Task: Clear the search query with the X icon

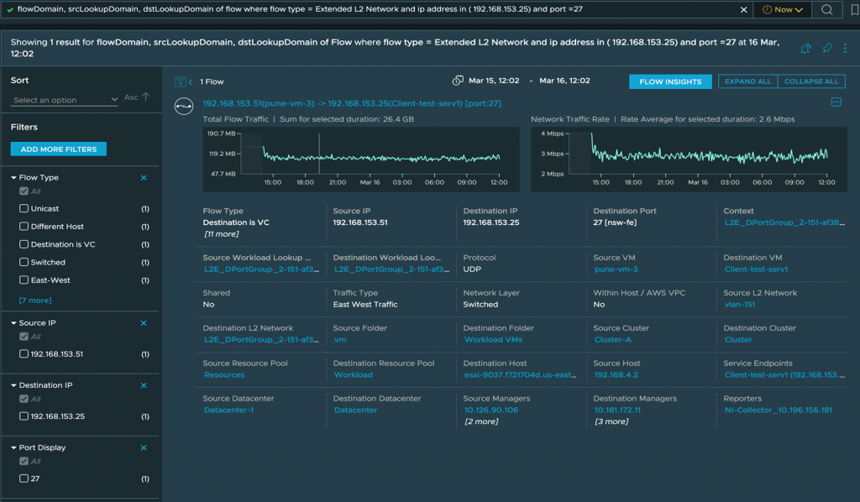Action: click(x=742, y=10)
